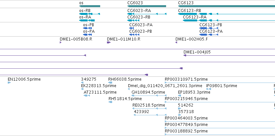Image resolution: width=275 pixels, height=136 pixels.
Task: Click the DME1-004J05 label text
Action: tap(197, 52)
